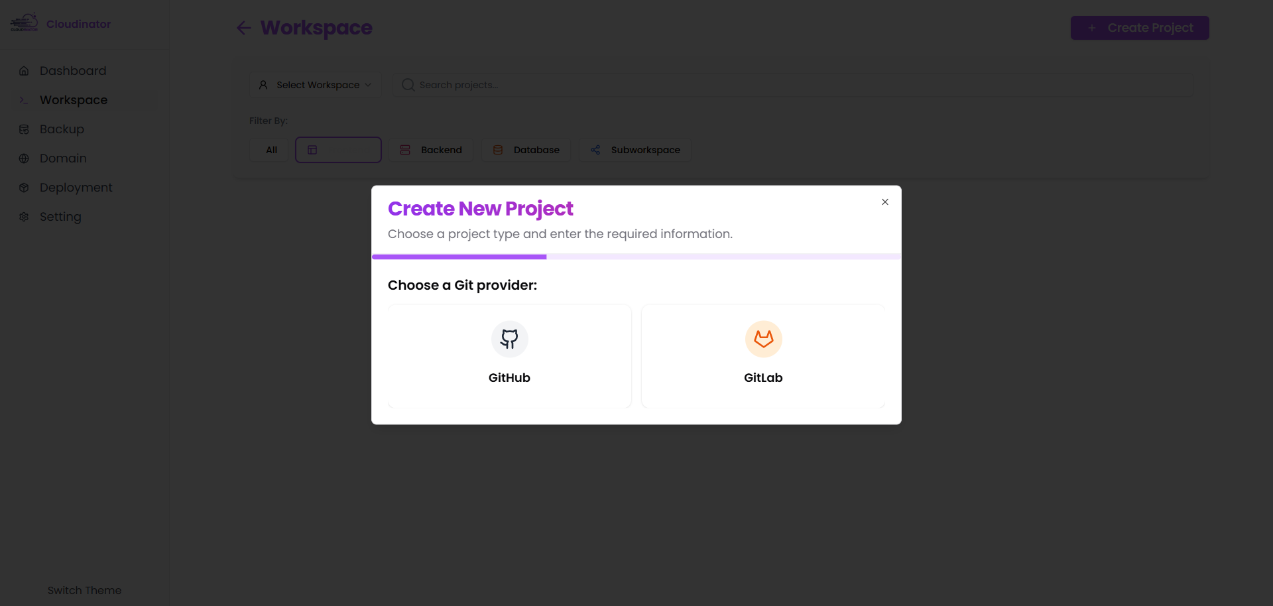
Task: Open Backup via its sidebar icon
Action: [24, 129]
